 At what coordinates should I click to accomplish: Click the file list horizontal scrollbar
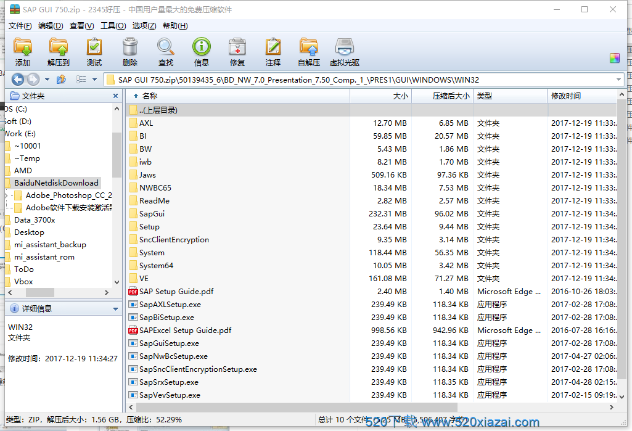[297, 407]
